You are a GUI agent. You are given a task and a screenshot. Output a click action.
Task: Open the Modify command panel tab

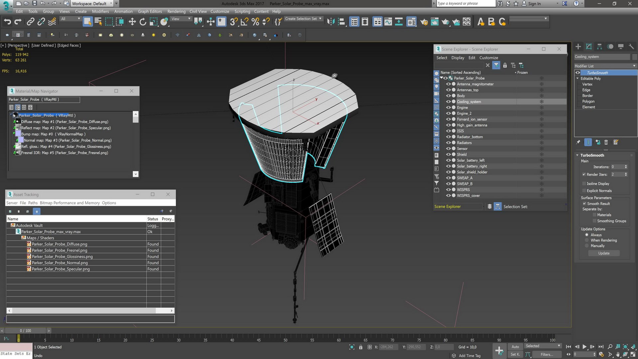[x=589, y=47]
